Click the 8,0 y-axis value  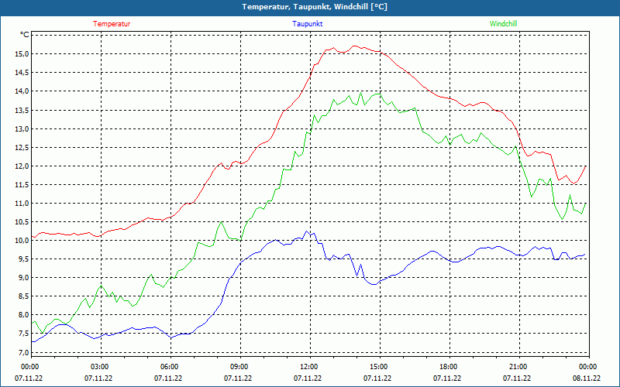[x=23, y=315]
